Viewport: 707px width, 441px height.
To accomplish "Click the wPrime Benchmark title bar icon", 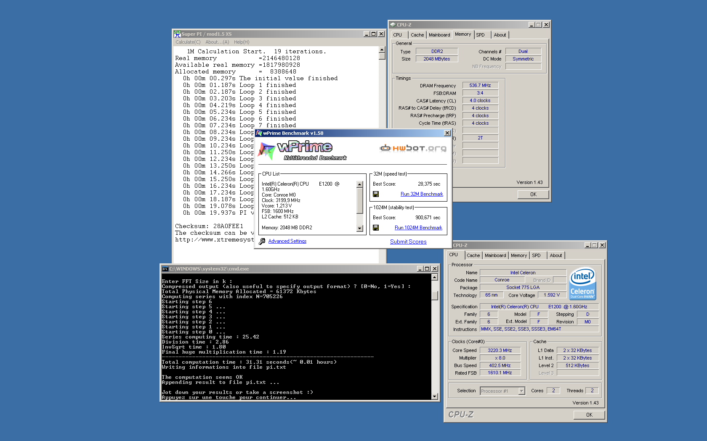I will click(x=259, y=133).
